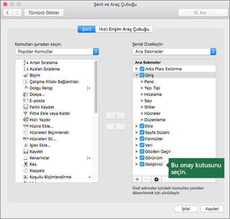Click the Filtre Ekle veya Kaldır funnel icon
This screenshot has height=219, width=230.
click(x=26, y=113)
